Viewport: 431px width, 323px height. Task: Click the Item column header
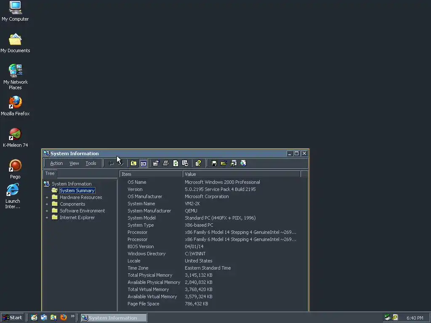[x=151, y=174]
